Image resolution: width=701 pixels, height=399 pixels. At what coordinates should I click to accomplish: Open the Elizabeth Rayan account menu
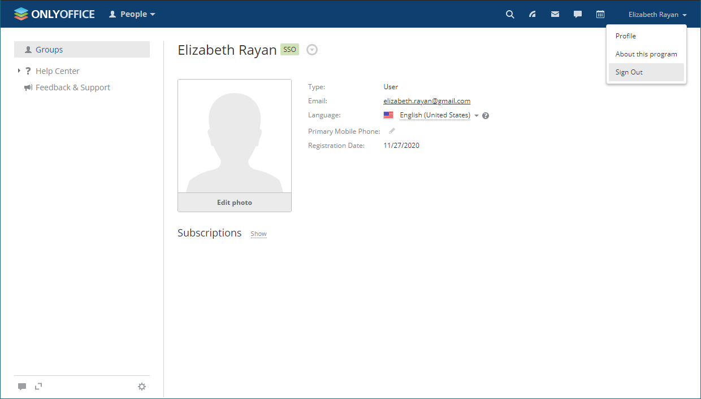tap(657, 14)
